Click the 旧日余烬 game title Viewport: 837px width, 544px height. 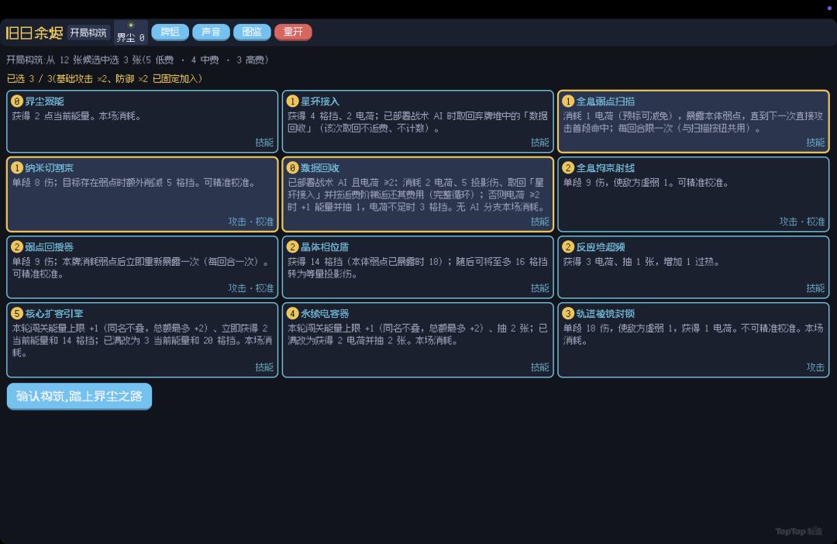tap(34, 33)
